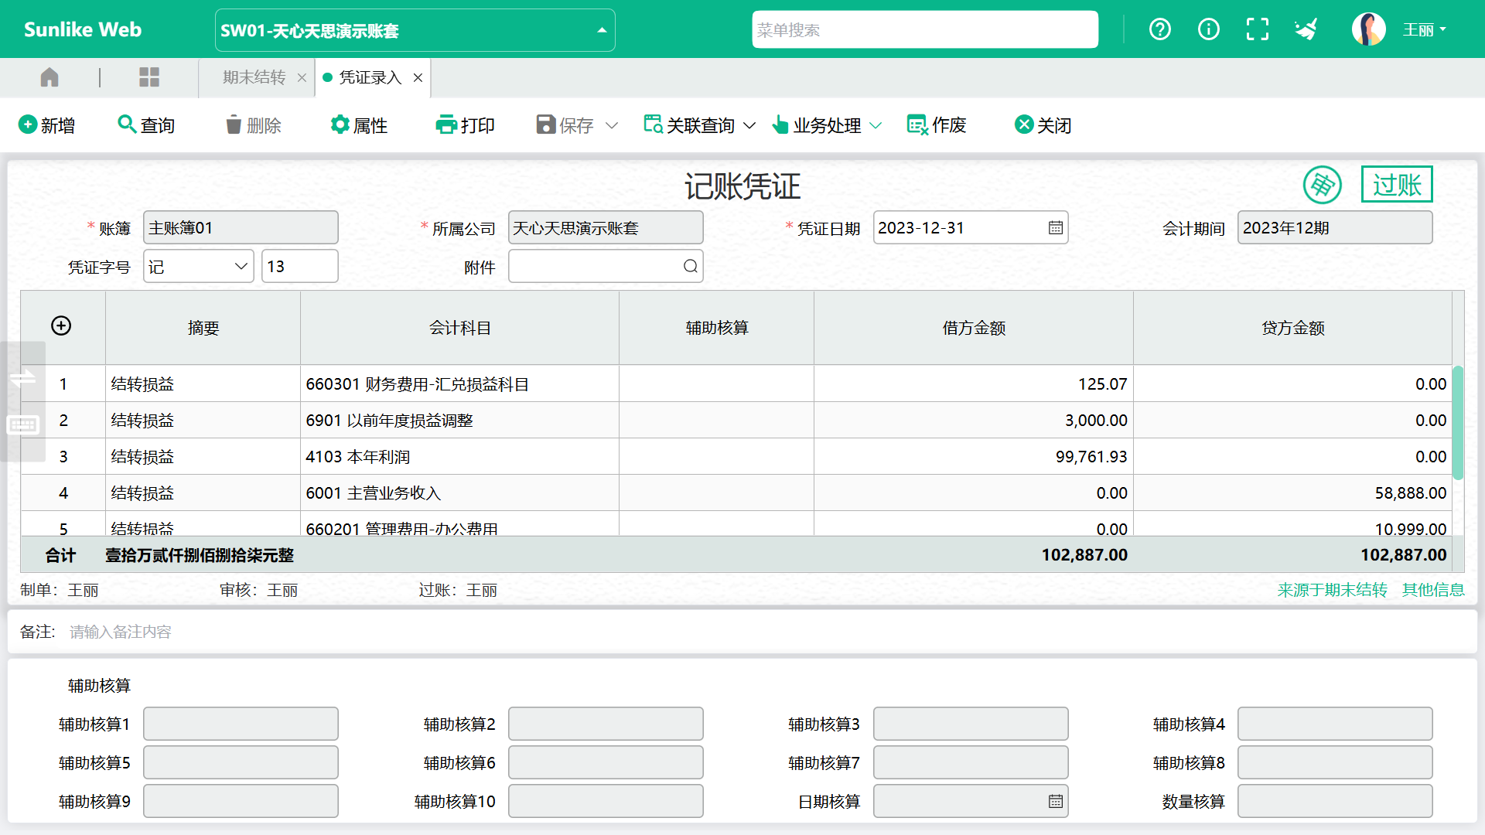Close the 凭证录入 tab
1485x835 pixels.
click(418, 78)
